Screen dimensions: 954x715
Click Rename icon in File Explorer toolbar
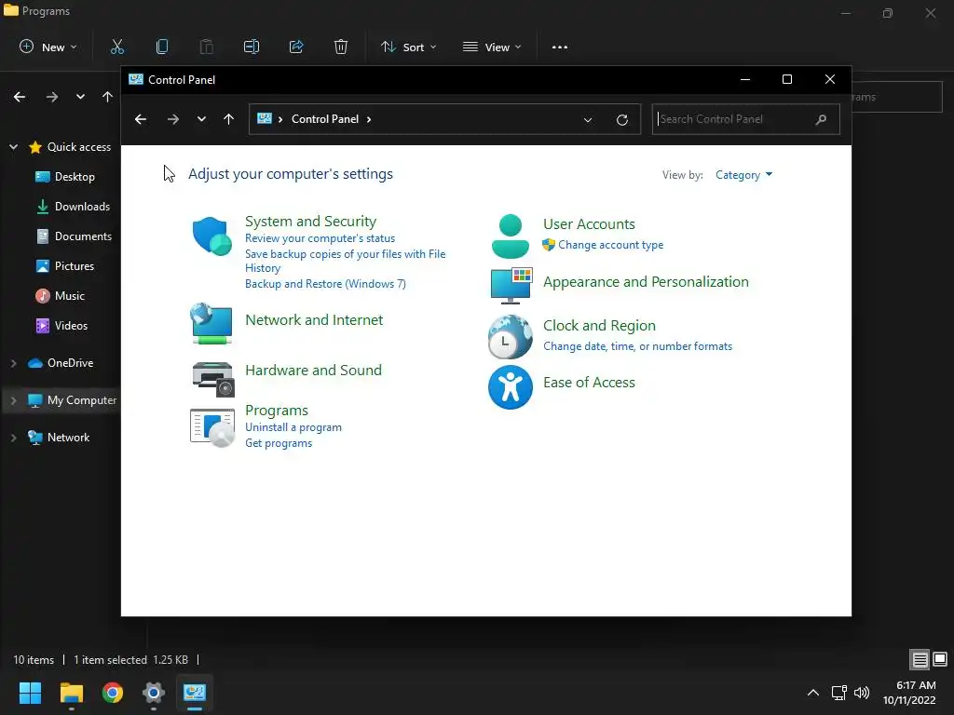click(252, 47)
